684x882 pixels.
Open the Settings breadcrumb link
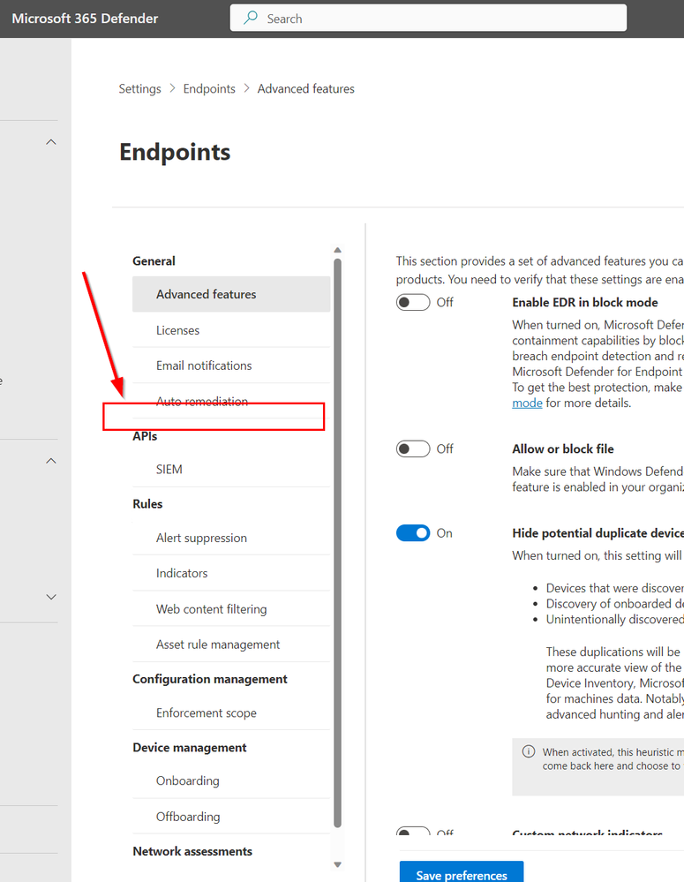(x=139, y=89)
